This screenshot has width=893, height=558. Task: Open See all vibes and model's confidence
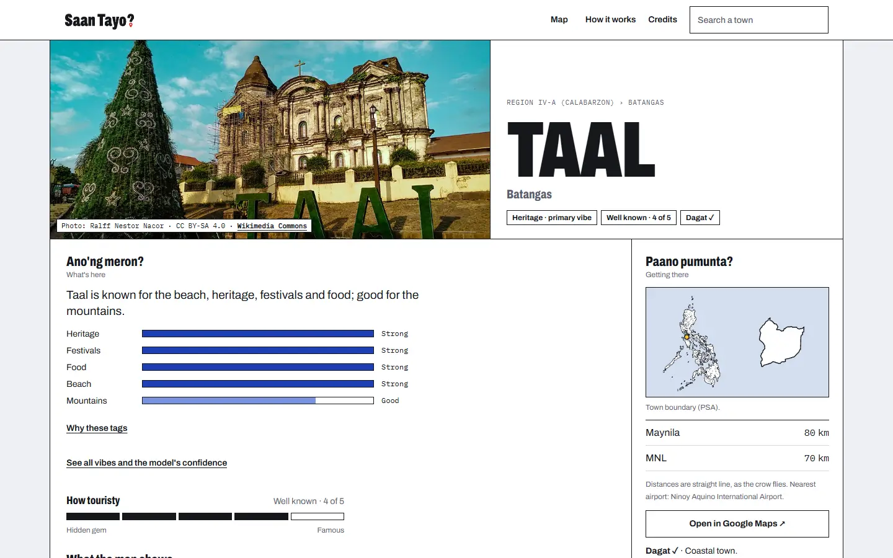[x=146, y=463]
